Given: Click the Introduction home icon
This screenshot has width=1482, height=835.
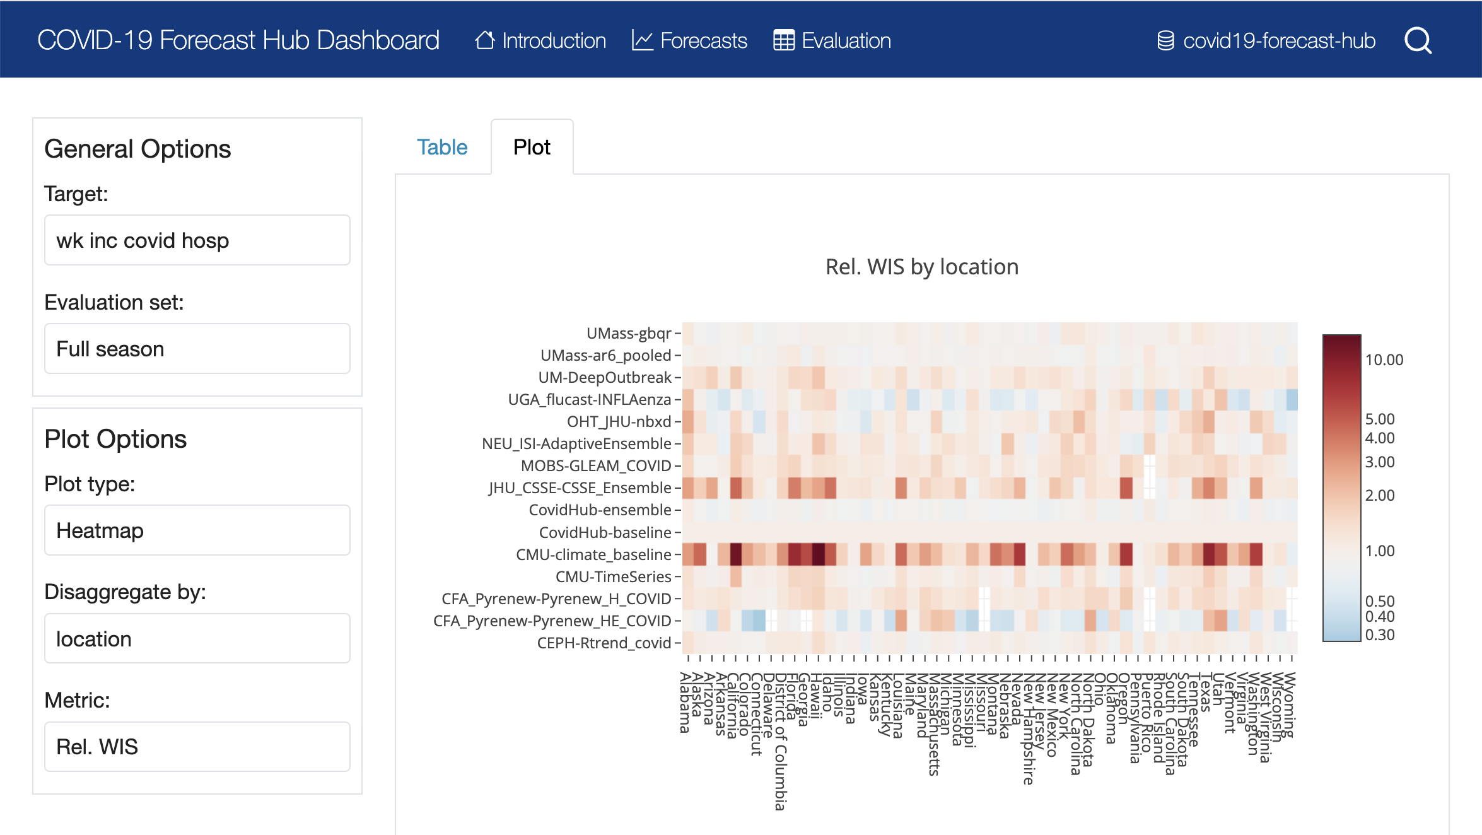Looking at the screenshot, I should (x=485, y=40).
